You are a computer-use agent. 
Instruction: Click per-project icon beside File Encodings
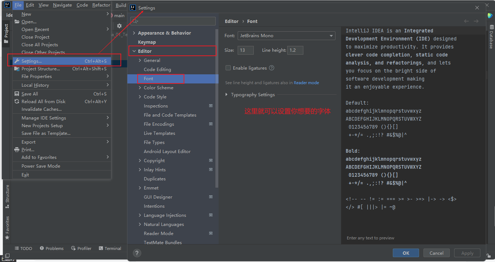pyautogui.click(x=211, y=124)
